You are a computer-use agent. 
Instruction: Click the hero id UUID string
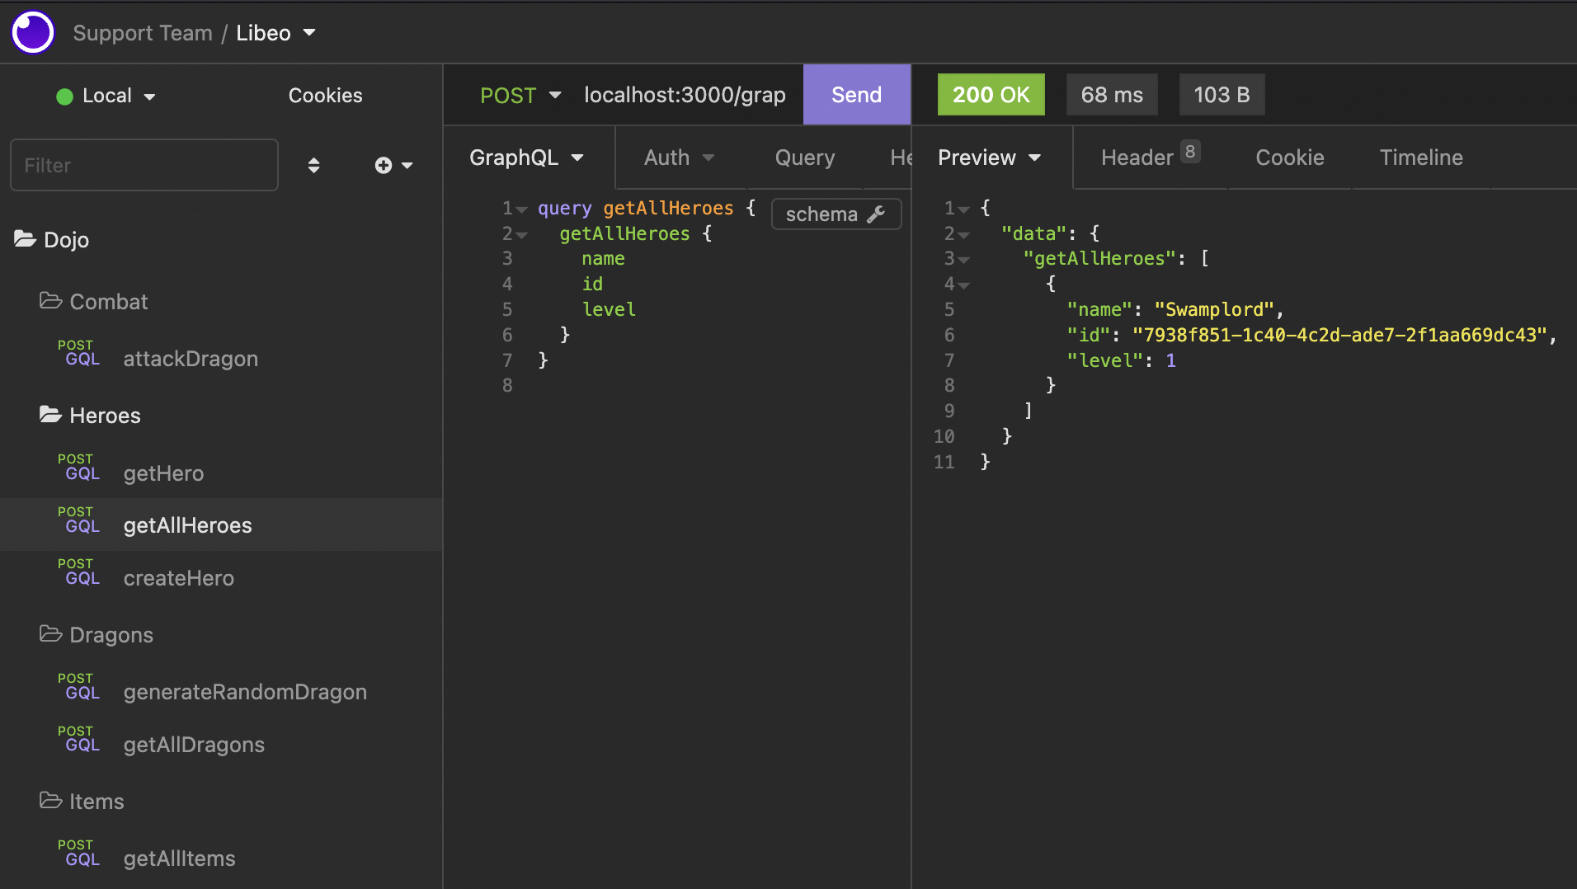coord(1339,336)
